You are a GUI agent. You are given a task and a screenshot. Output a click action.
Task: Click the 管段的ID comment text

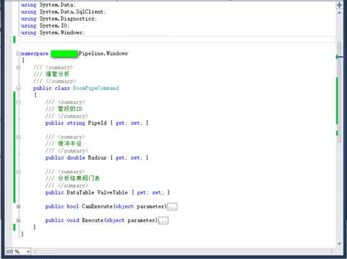point(70,109)
